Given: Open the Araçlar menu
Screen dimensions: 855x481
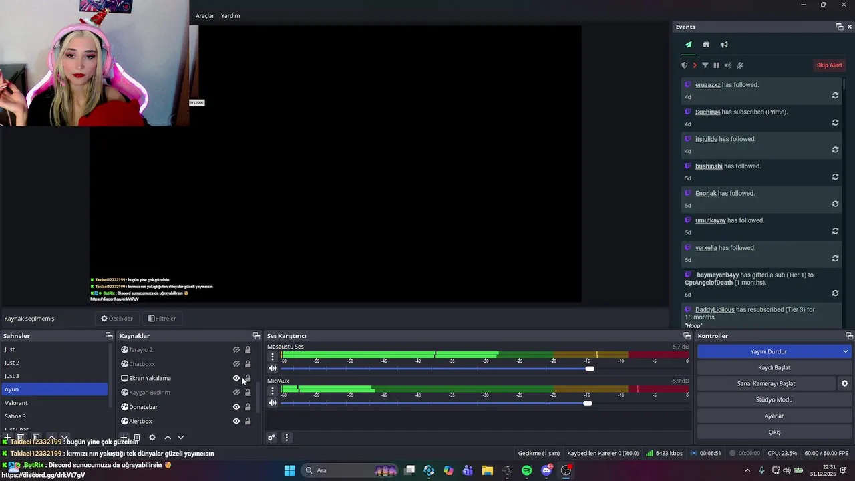Looking at the screenshot, I should [205, 16].
